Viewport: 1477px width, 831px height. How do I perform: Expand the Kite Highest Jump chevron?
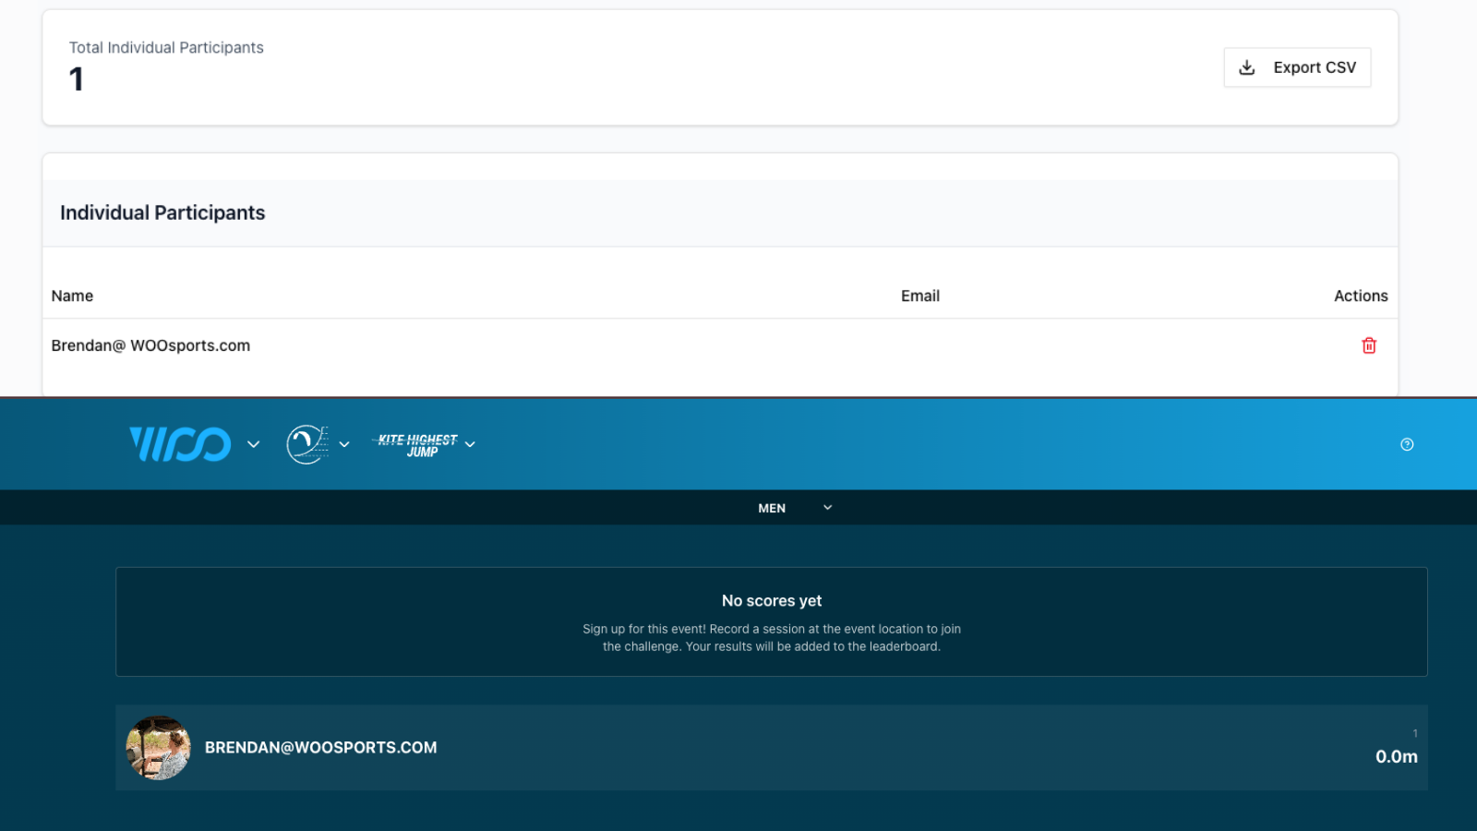tap(470, 444)
